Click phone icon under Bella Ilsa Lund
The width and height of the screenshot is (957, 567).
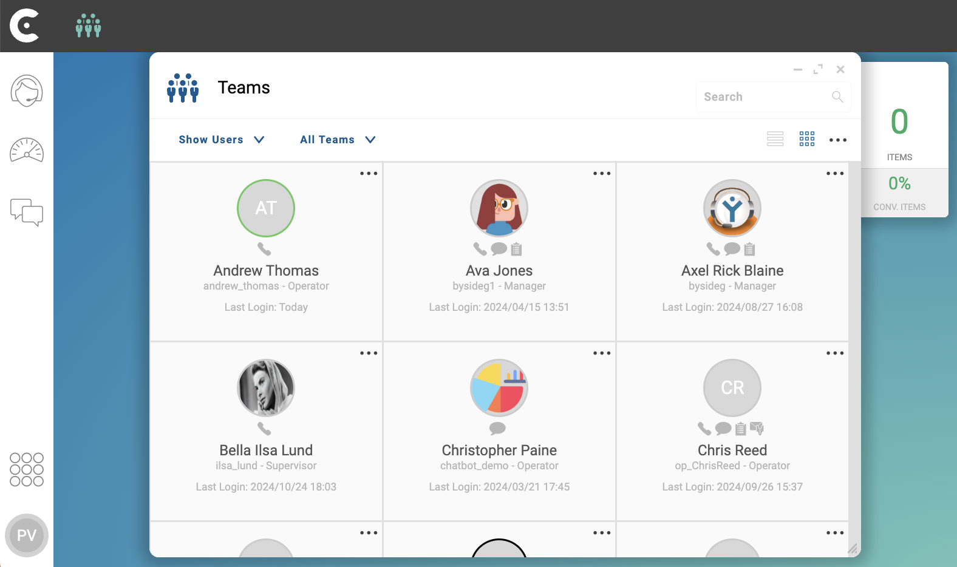pos(264,429)
